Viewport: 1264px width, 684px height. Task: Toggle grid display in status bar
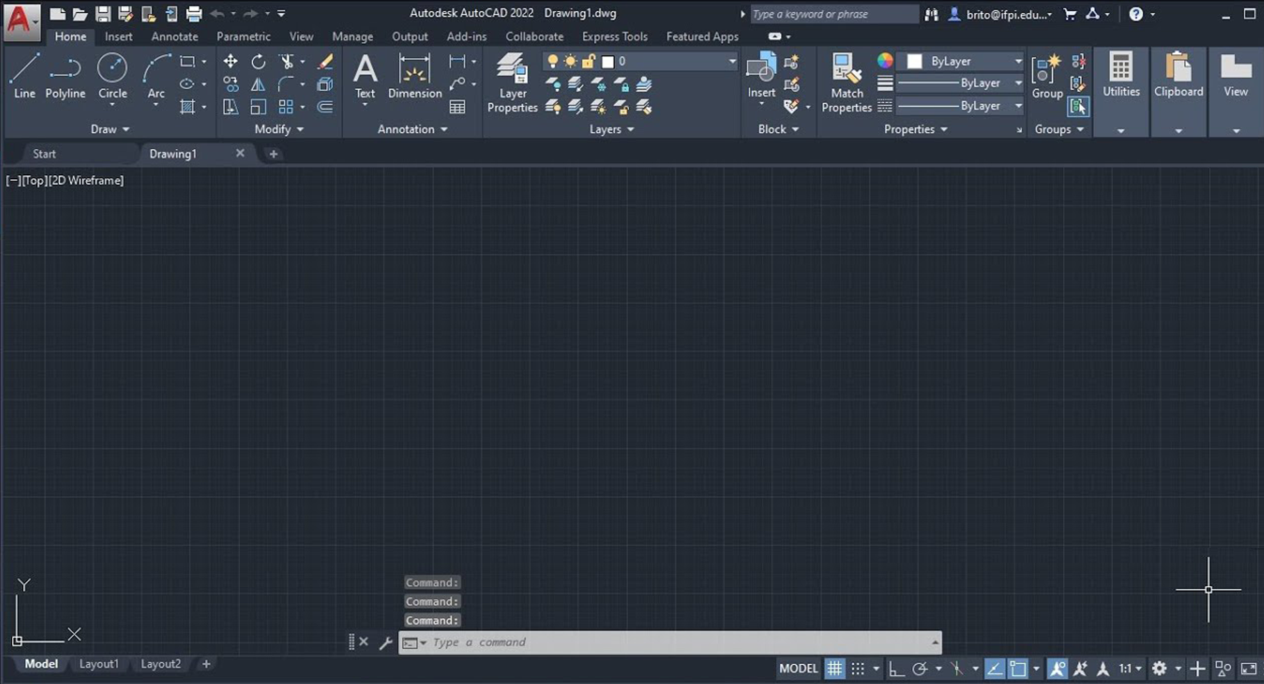point(834,669)
